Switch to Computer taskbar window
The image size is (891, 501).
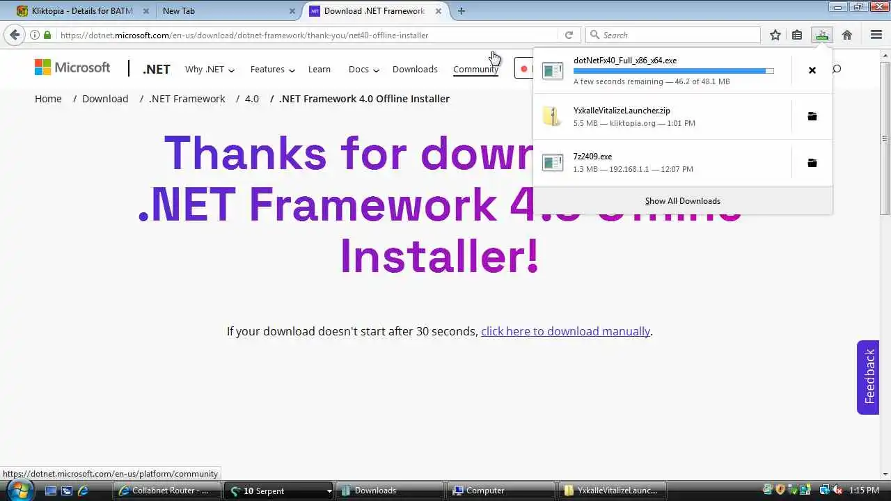pos(500,491)
